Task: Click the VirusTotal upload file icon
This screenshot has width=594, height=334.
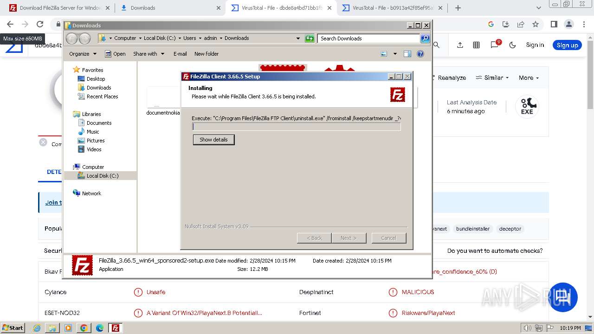Action: coord(460,45)
